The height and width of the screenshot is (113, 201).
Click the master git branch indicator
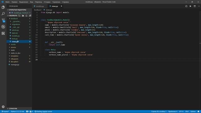point(5,111)
